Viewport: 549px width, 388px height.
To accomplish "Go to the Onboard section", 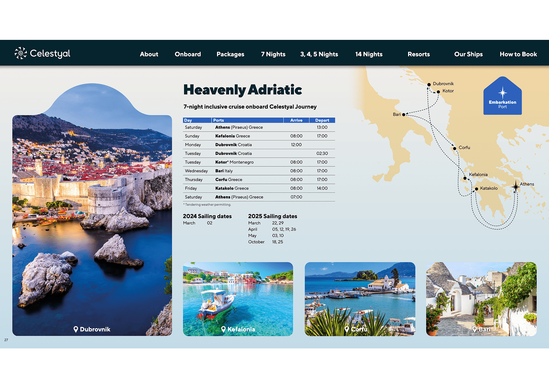I will 188,54.
